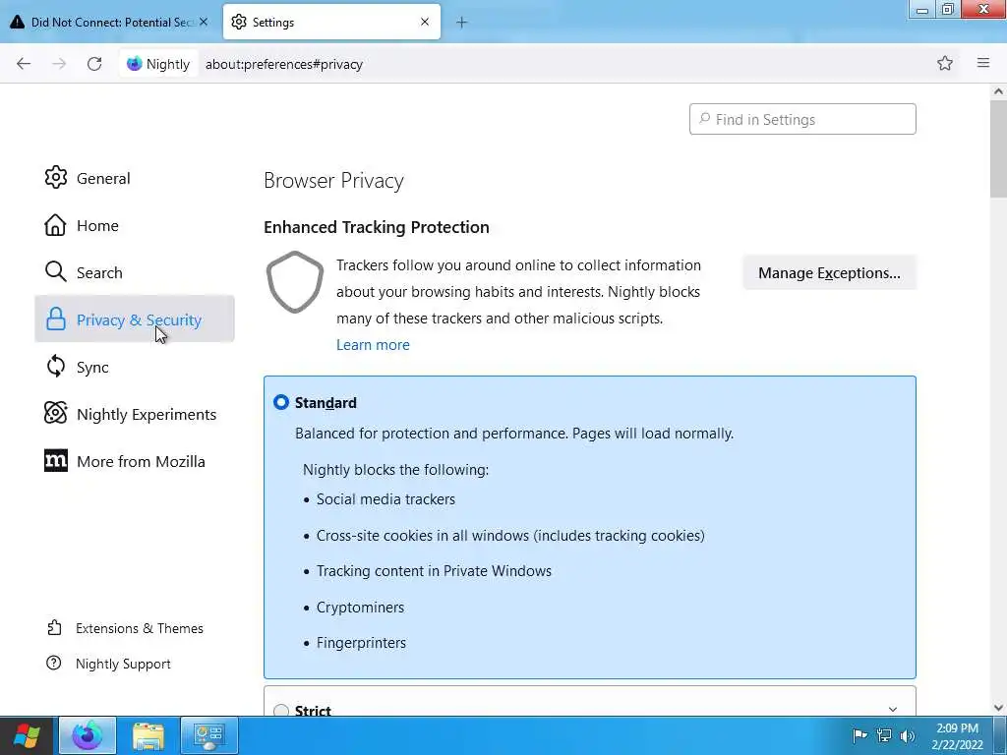Click the scrollbar up arrow
Image resolution: width=1007 pixels, height=755 pixels.
tap(998, 91)
